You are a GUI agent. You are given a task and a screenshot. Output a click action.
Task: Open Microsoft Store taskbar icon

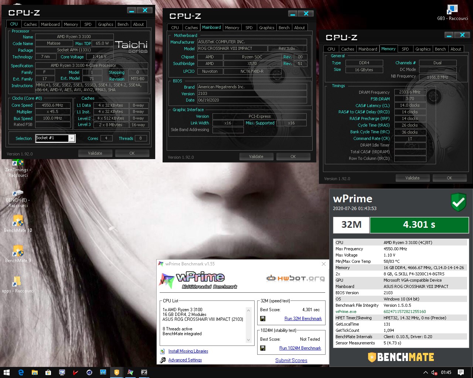[x=48, y=372]
